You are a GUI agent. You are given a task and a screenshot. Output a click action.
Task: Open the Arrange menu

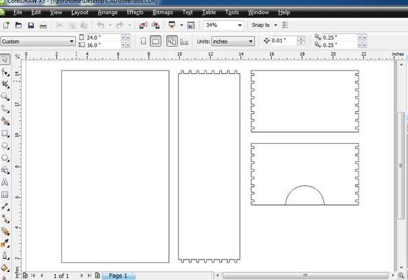[x=107, y=13]
